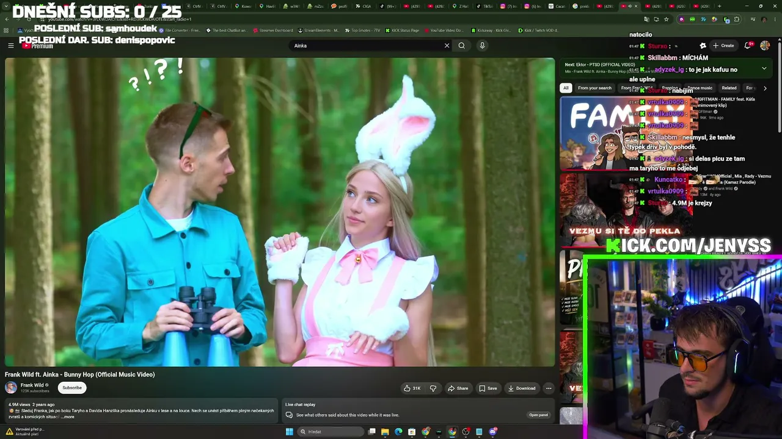Show more filter chips with the arrow
This screenshot has height=439, width=782.
[765, 88]
